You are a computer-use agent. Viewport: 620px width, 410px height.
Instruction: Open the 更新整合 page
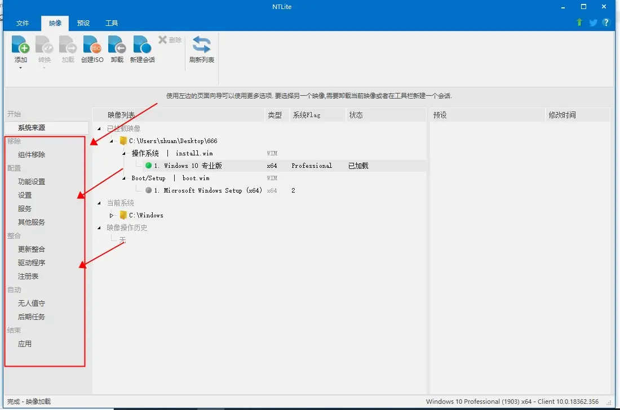(x=32, y=249)
